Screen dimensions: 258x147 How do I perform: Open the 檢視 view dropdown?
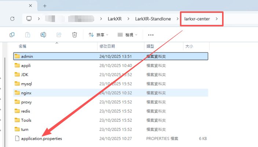(x=127, y=35)
